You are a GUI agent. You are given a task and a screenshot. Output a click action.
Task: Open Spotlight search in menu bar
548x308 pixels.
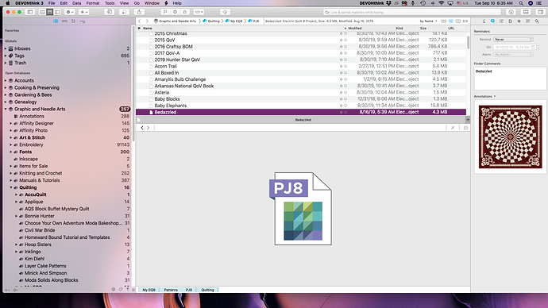pos(521,3)
